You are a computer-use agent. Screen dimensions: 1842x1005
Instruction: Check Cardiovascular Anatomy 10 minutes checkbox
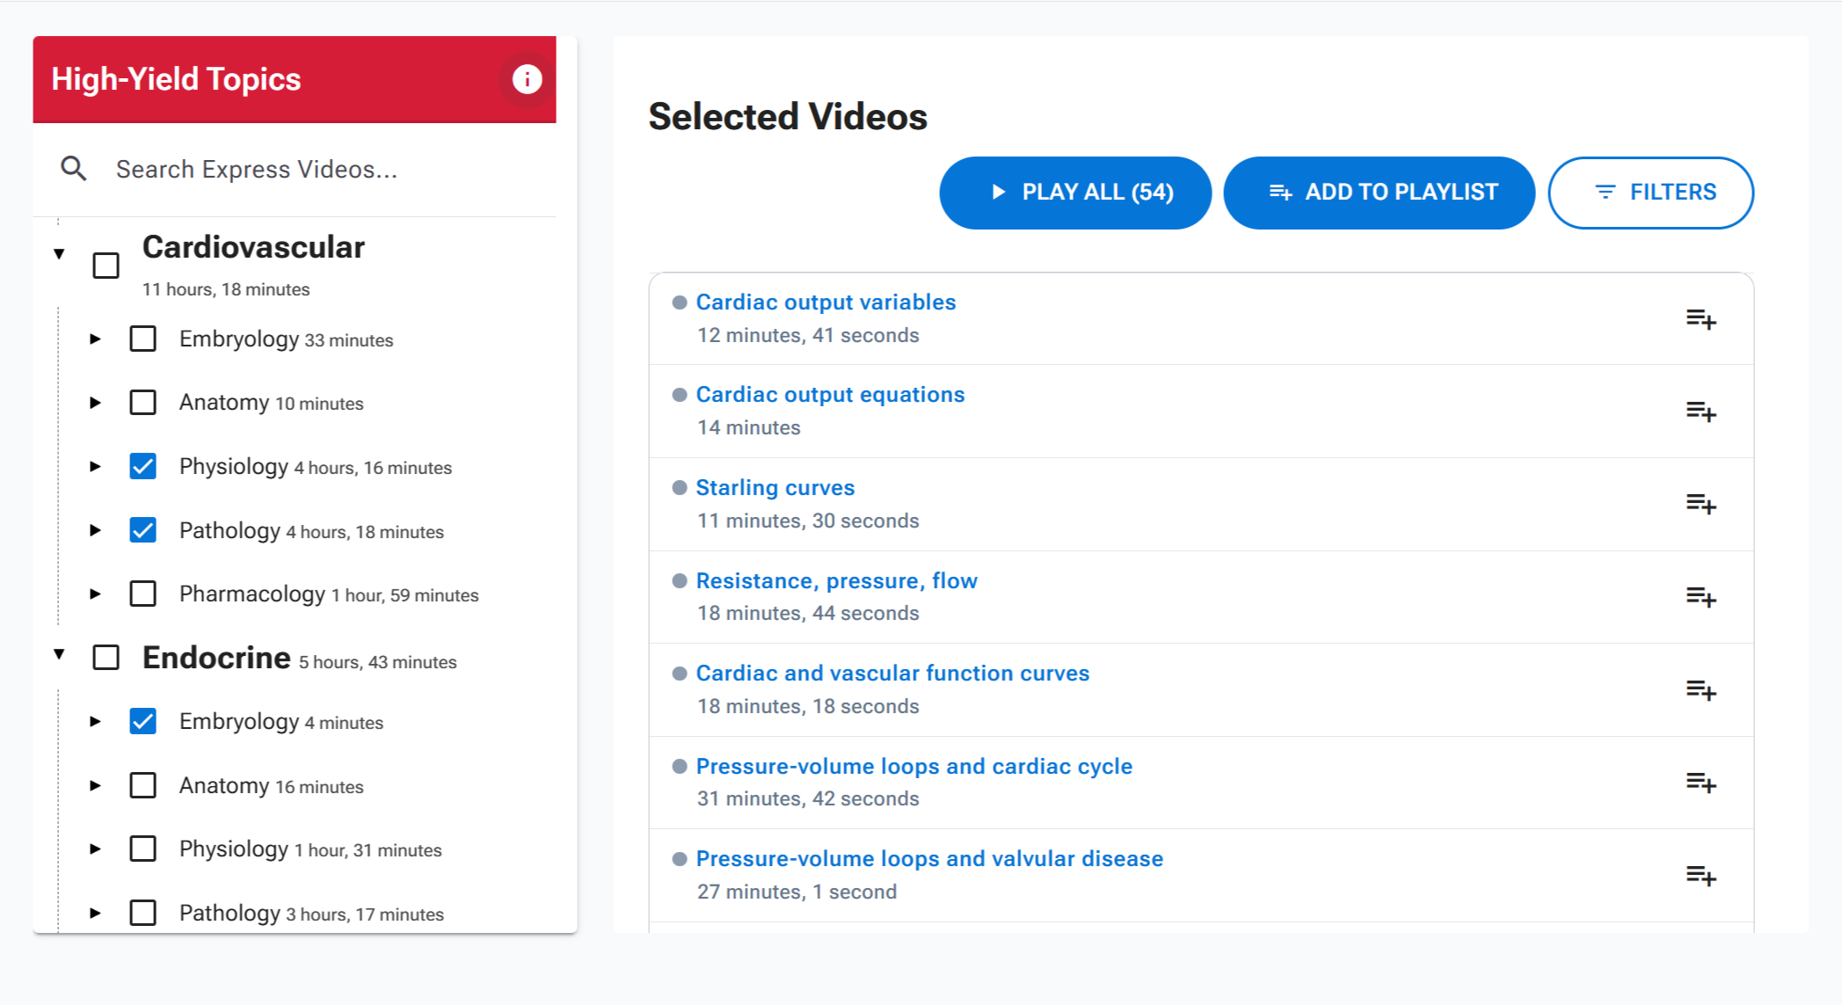point(142,403)
